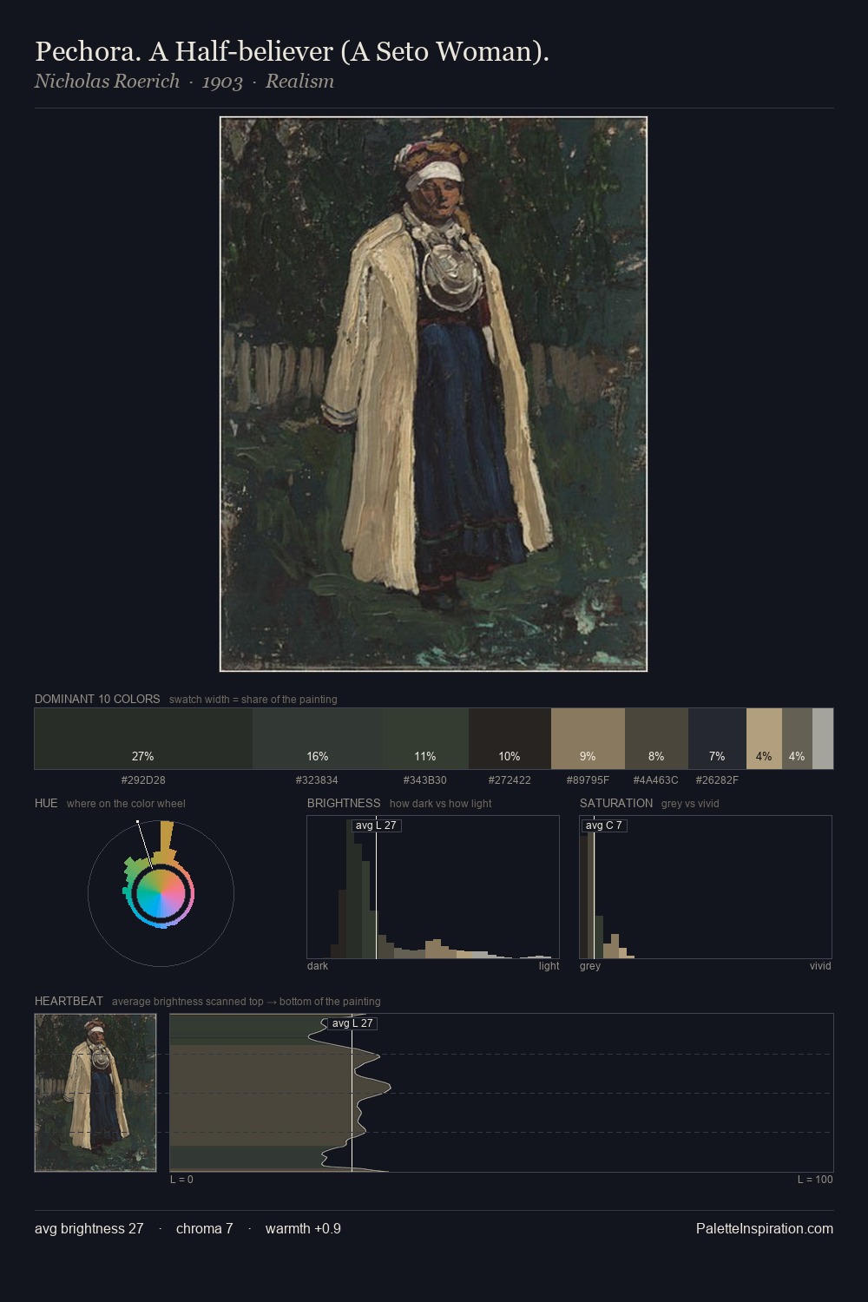Screen dimensions: 868x1302
Task: Click hex label '#272422'
Action: 510,780
